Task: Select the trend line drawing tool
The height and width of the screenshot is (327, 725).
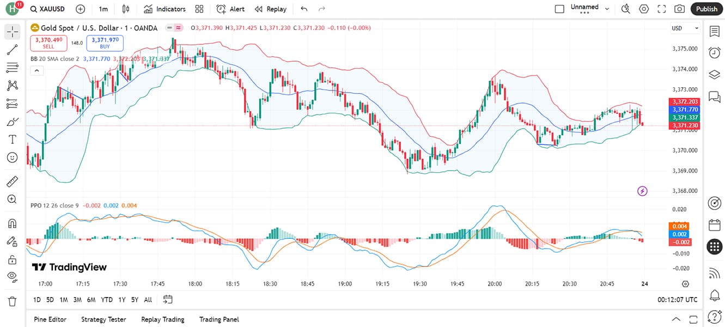Action: tap(12, 50)
